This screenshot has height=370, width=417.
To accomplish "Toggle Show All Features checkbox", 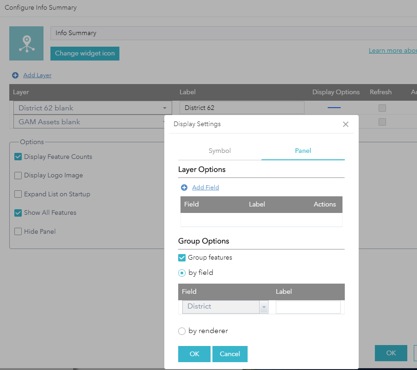I will click(18, 213).
